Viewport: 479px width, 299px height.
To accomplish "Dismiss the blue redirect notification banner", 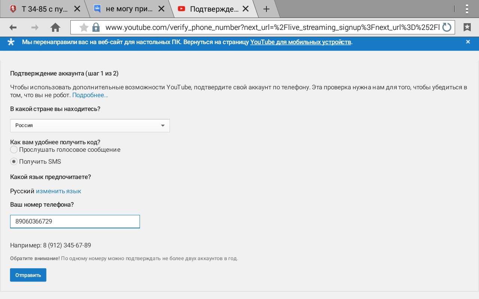I will [468, 42].
